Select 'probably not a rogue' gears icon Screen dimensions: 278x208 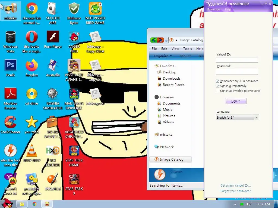pyautogui.click(x=31, y=184)
